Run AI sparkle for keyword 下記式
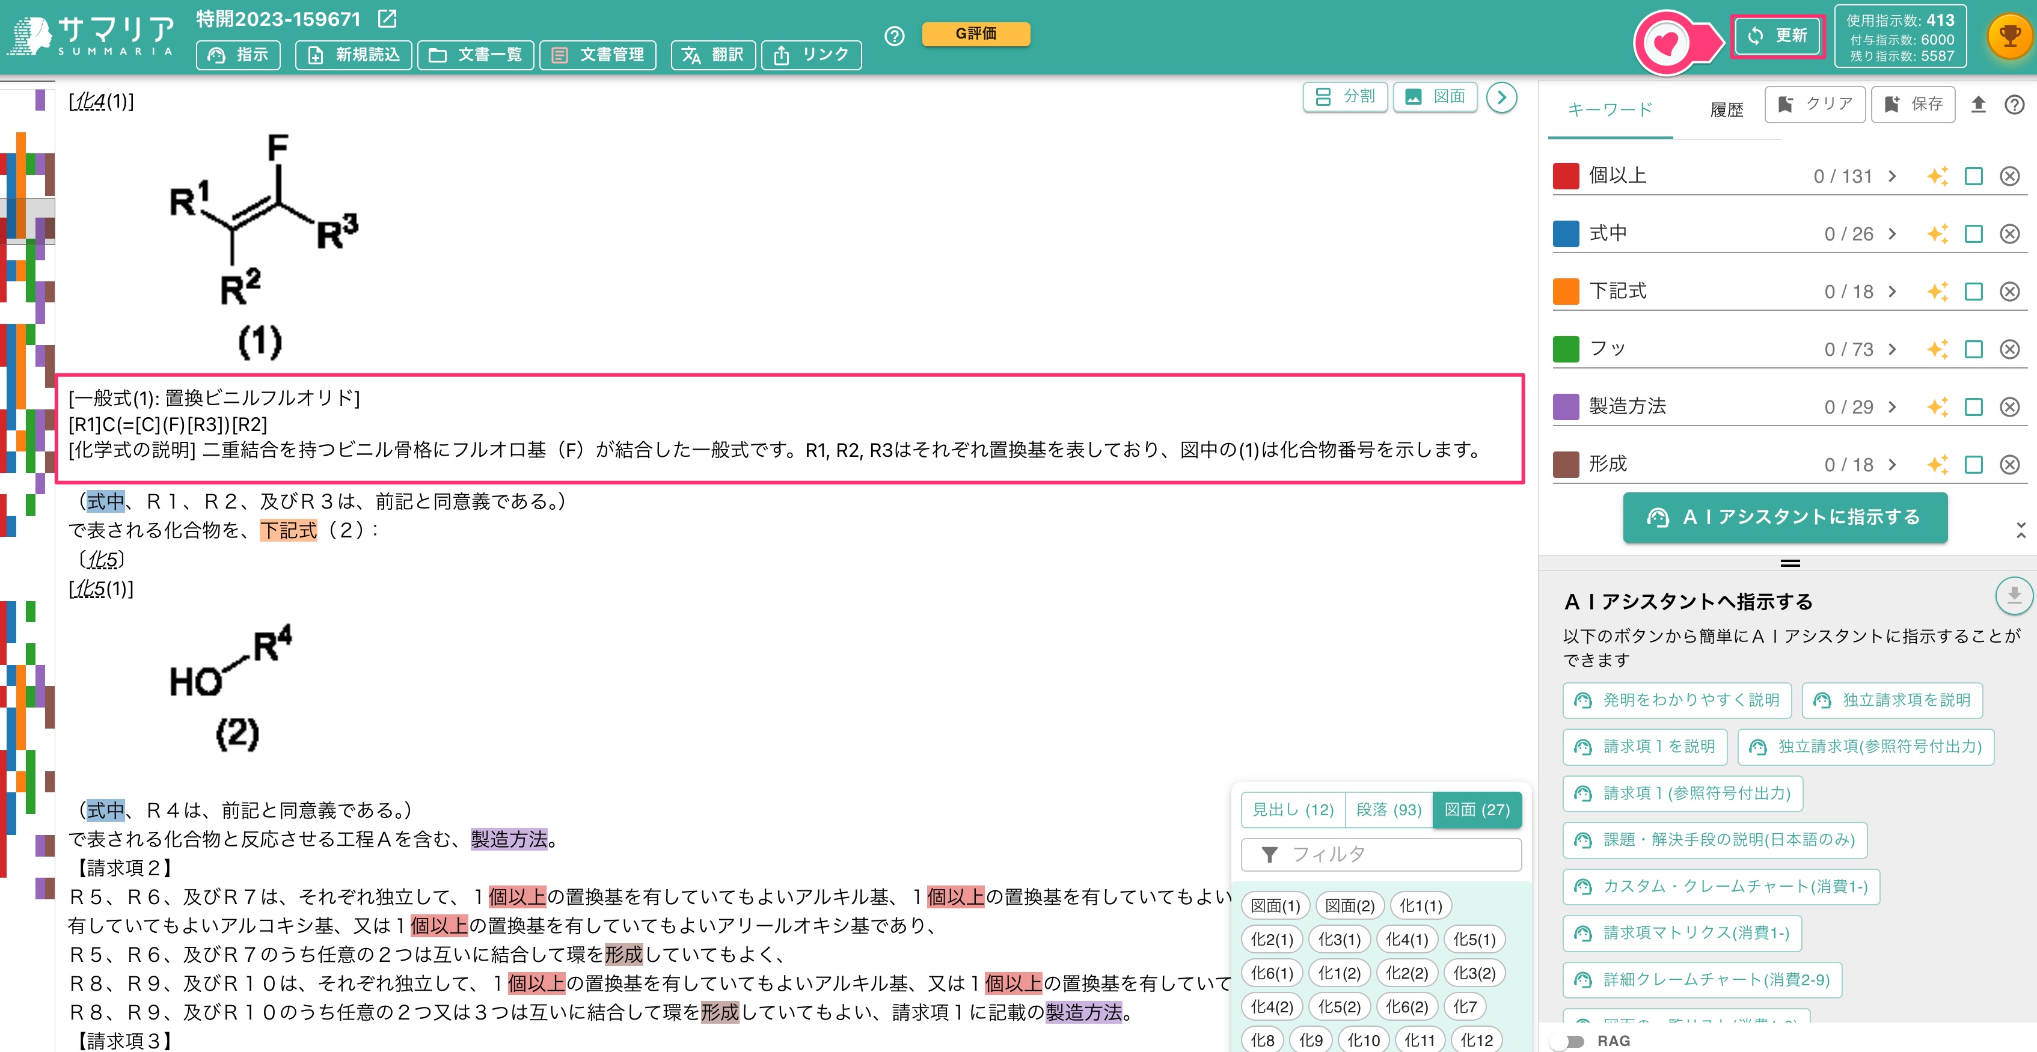This screenshot has height=1052, width=2037. pos(1937,292)
